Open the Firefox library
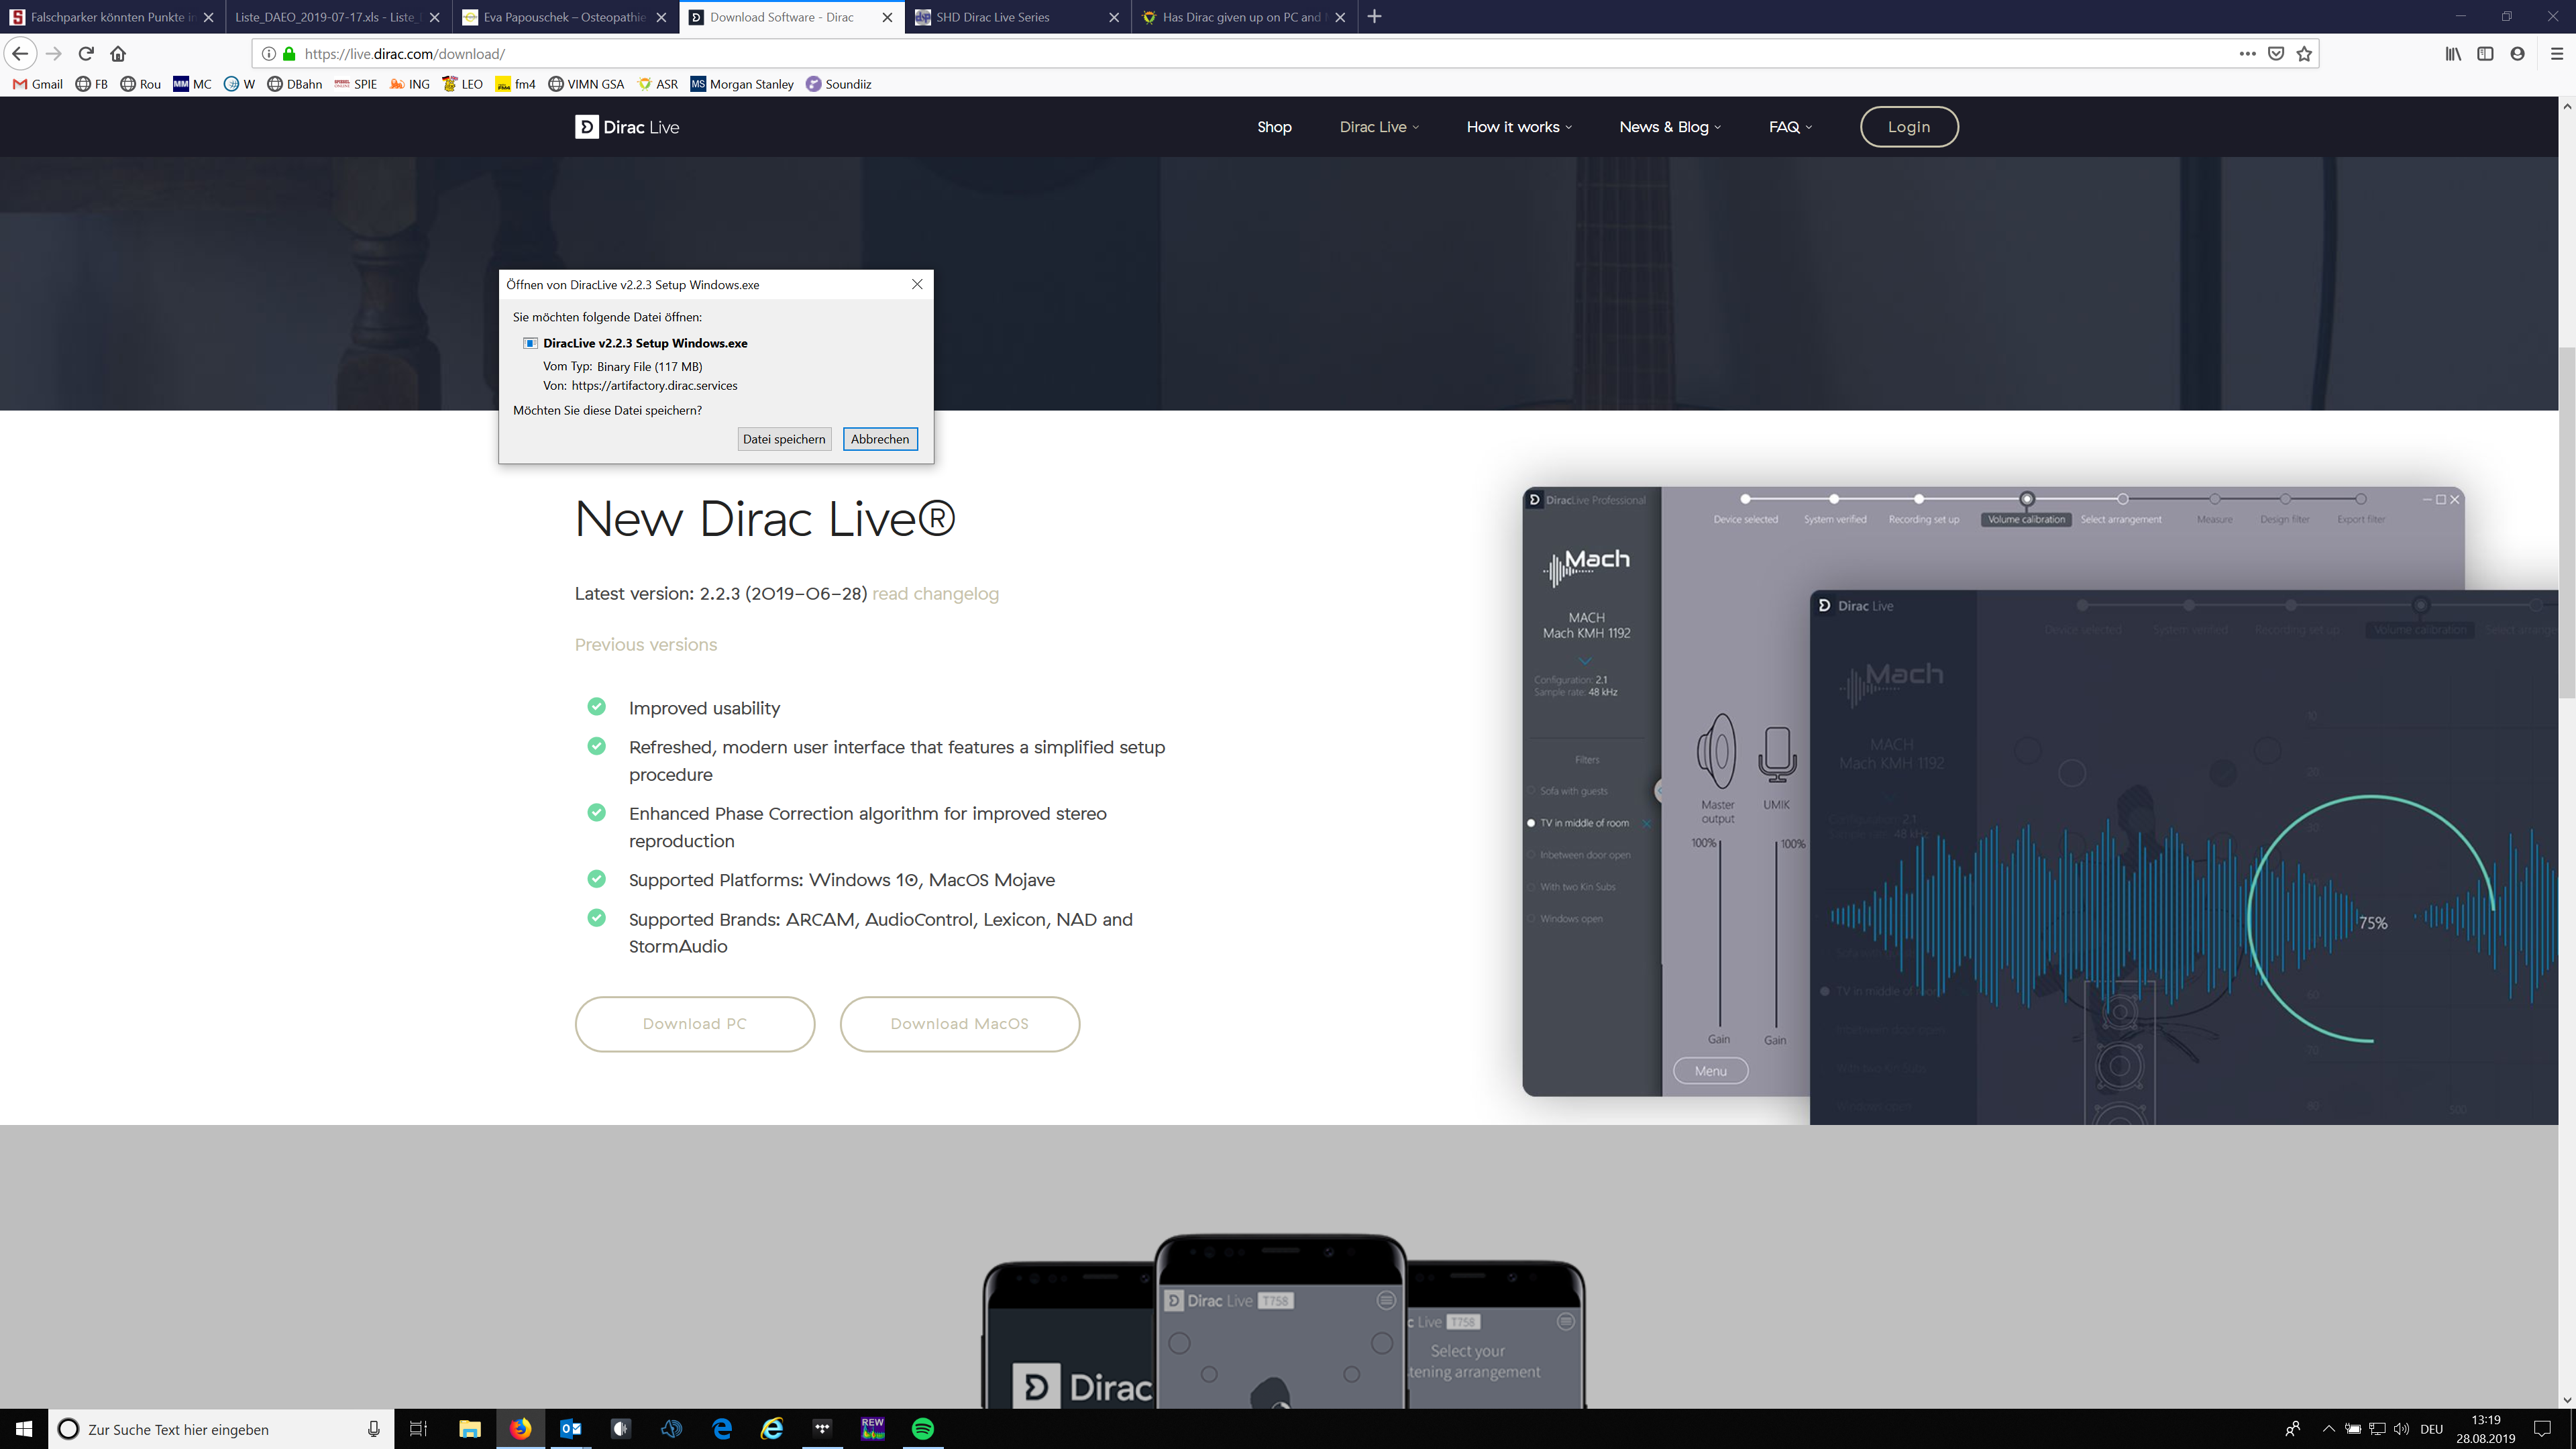The height and width of the screenshot is (1449, 2576). click(x=2453, y=54)
